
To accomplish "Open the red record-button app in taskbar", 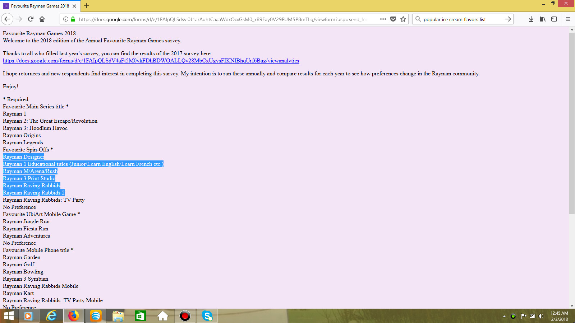I will (185, 316).
